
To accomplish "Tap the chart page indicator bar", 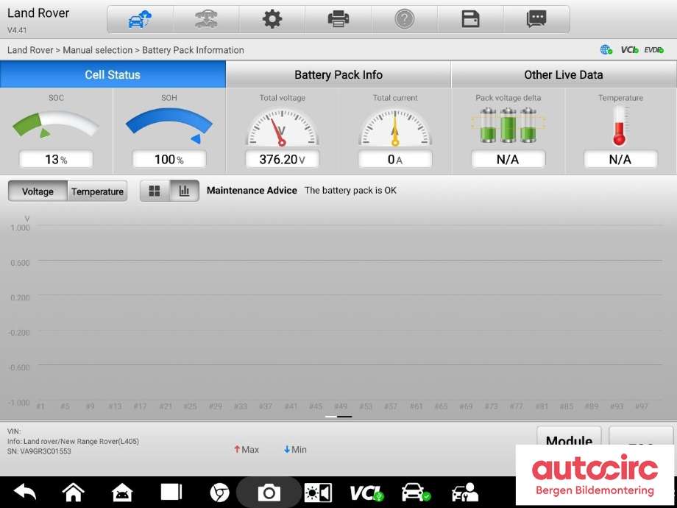I will click(338, 417).
